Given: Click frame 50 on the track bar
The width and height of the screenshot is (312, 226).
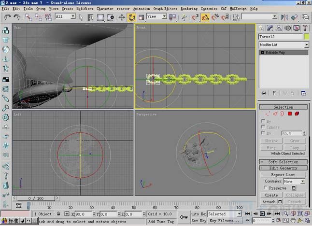Looking at the screenshot, I should [134, 205].
